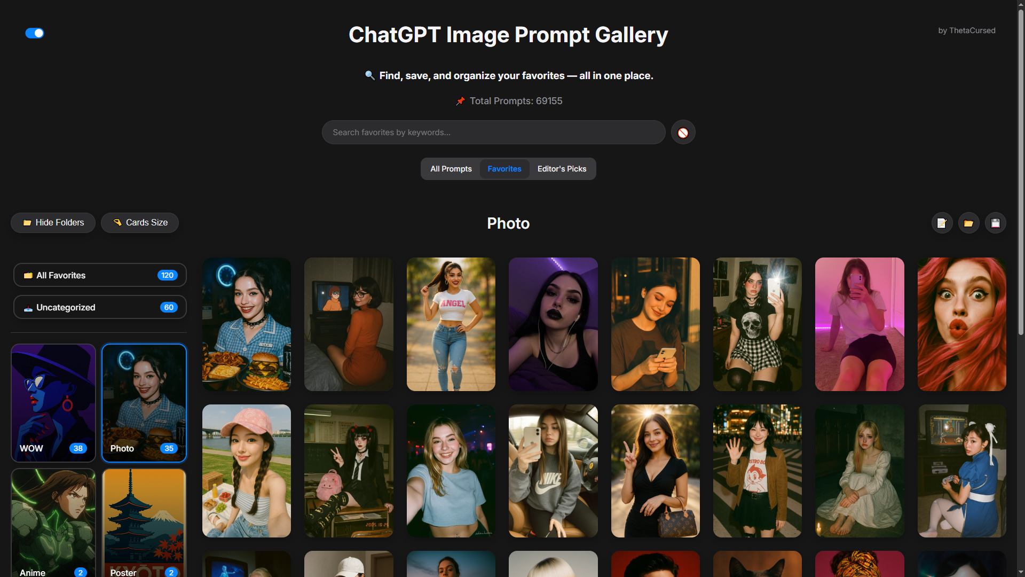Focus the search favorites input field
The height and width of the screenshot is (577, 1025).
(x=493, y=132)
